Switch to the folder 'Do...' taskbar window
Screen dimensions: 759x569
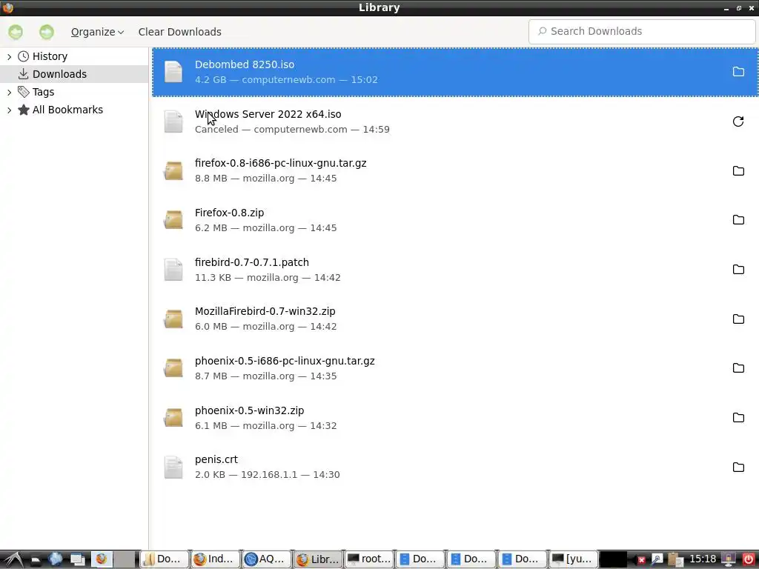(x=164, y=559)
